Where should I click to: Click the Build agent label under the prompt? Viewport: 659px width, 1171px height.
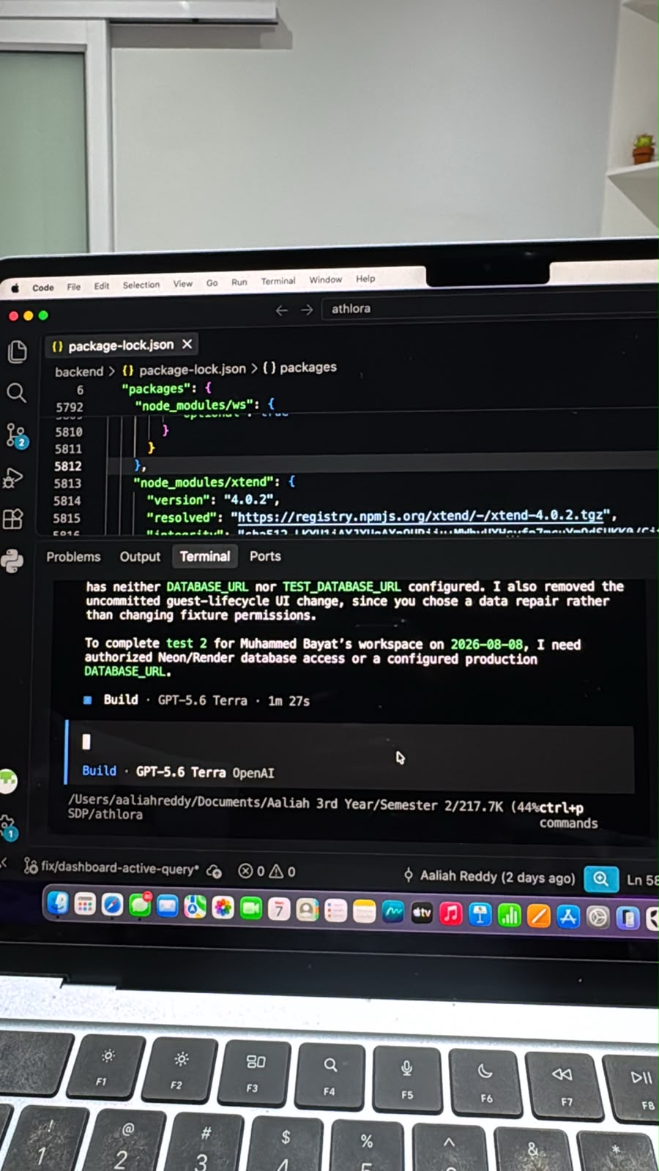[99, 771]
